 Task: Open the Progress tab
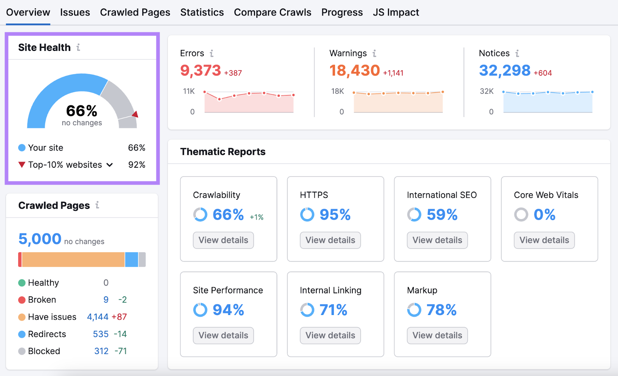(342, 12)
